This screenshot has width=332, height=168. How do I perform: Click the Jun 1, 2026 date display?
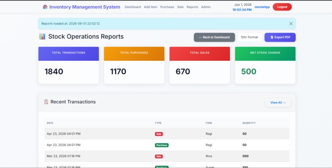click(243, 5)
